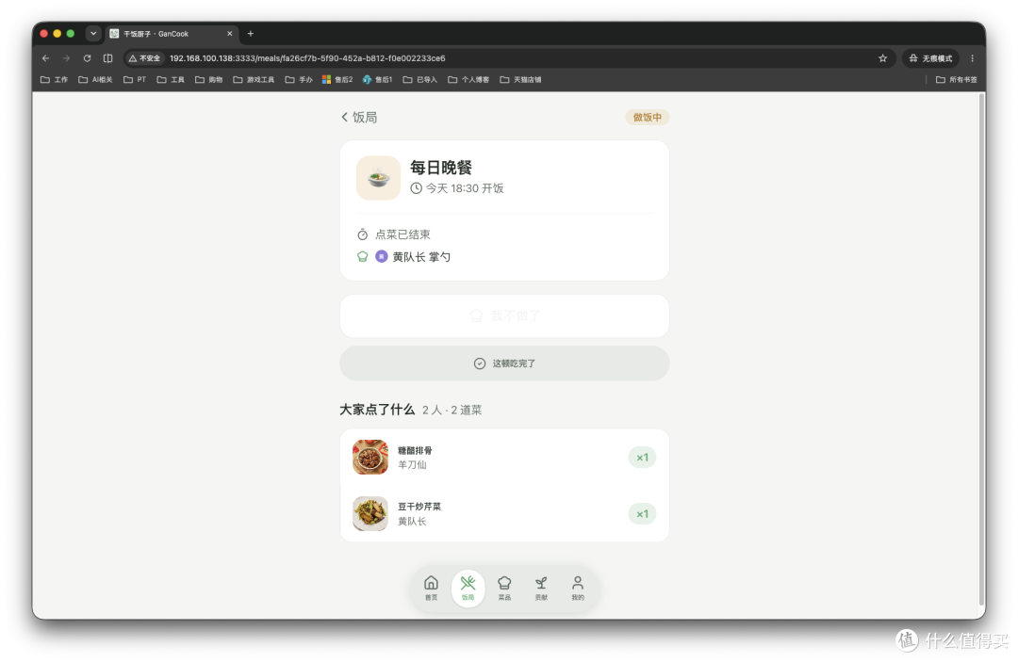Bookmark this page with the star icon
1018x662 pixels.
coord(883,58)
